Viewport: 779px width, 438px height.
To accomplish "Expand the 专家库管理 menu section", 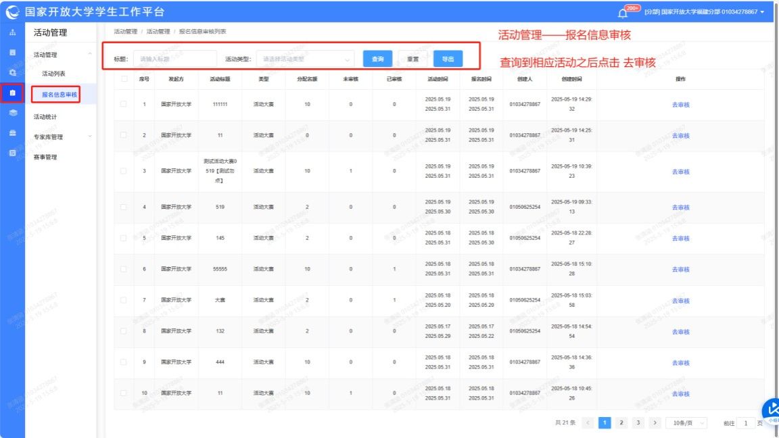I will pyautogui.click(x=62, y=137).
